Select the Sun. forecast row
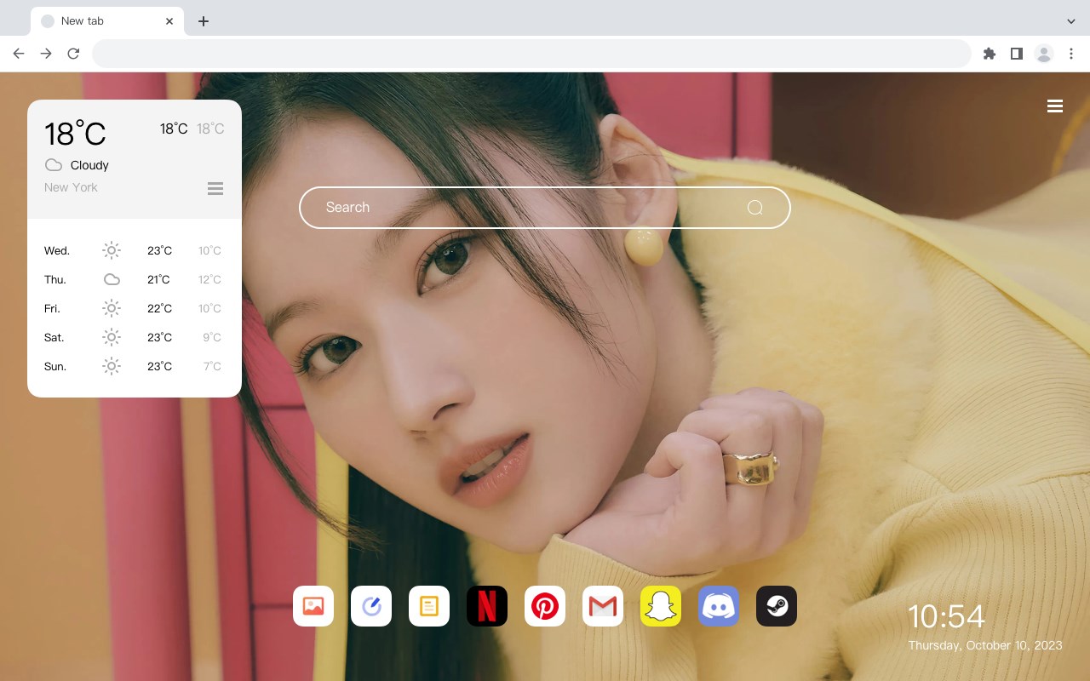 tap(135, 366)
